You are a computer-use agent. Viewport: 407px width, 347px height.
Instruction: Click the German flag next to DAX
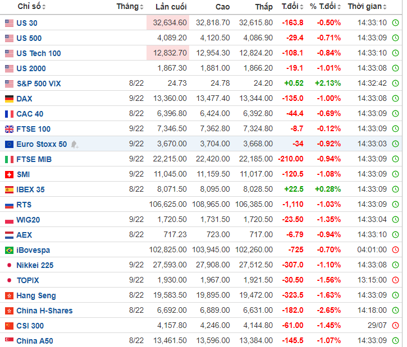click(9, 99)
